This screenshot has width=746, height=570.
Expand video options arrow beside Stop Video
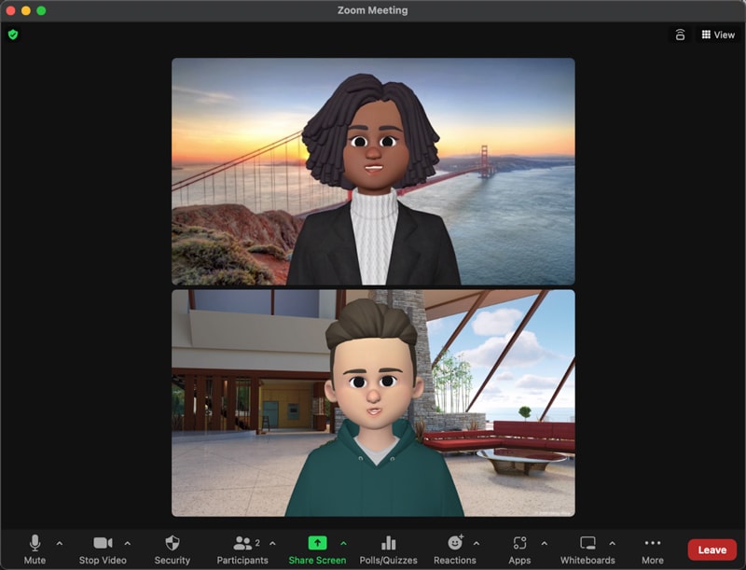(x=128, y=543)
